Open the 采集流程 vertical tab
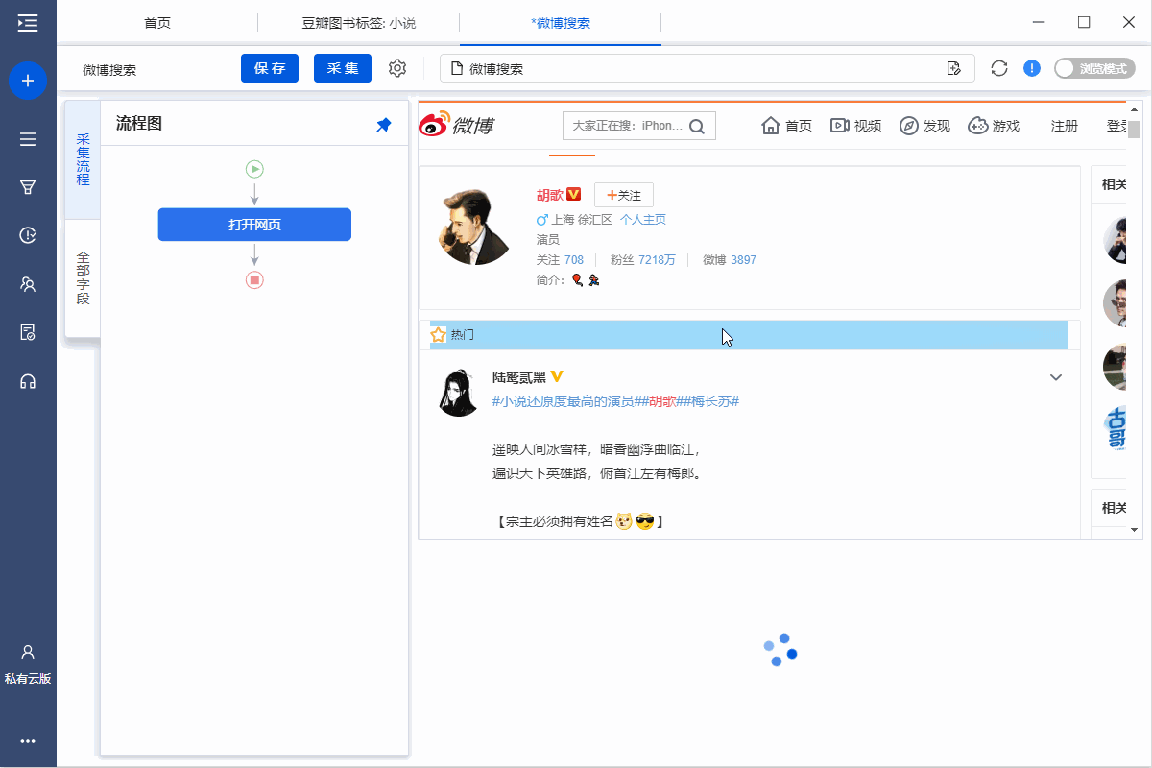Image resolution: width=1152 pixels, height=768 pixels. tap(83, 159)
